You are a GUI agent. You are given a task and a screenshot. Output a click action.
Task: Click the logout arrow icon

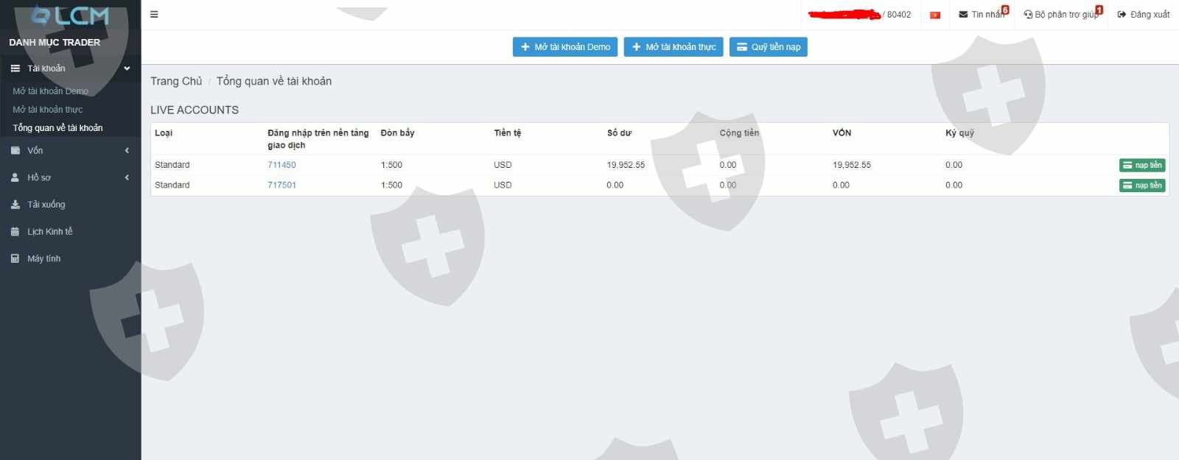pos(1122,15)
